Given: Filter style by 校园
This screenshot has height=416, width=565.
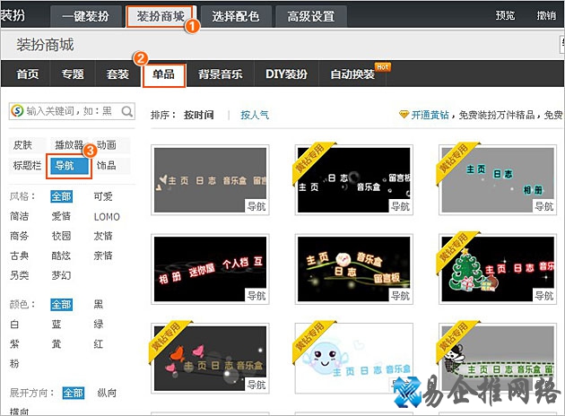Looking at the screenshot, I should coord(61,237).
